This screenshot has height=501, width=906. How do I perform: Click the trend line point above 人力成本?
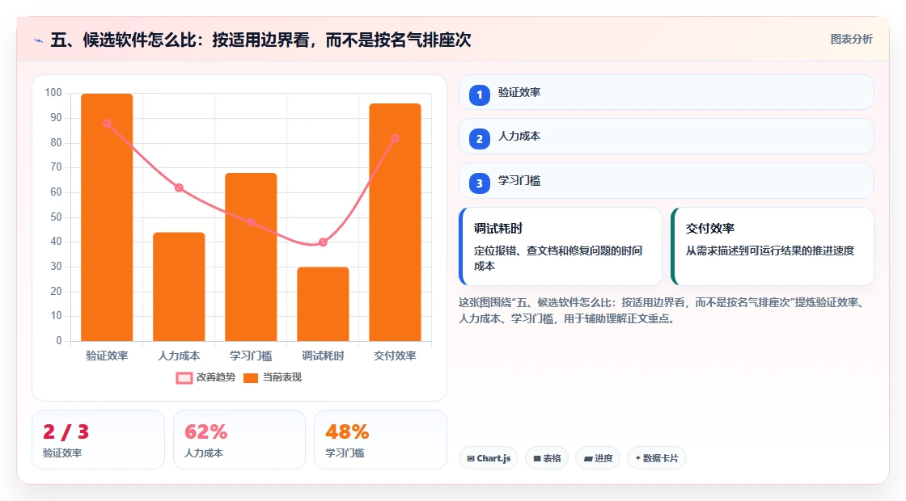[179, 187]
